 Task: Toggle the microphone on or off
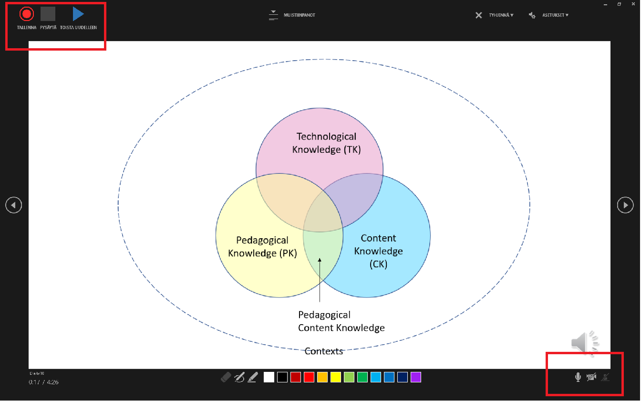[x=578, y=377]
